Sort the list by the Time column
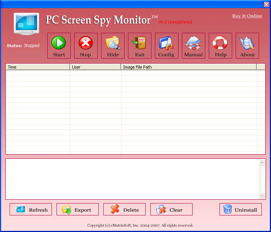The image size is (271, 232). (x=38, y=67)
